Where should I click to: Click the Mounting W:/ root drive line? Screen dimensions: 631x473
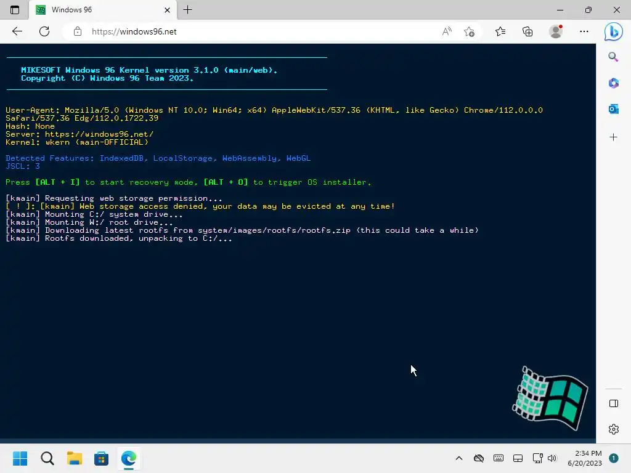pos(89,222)
